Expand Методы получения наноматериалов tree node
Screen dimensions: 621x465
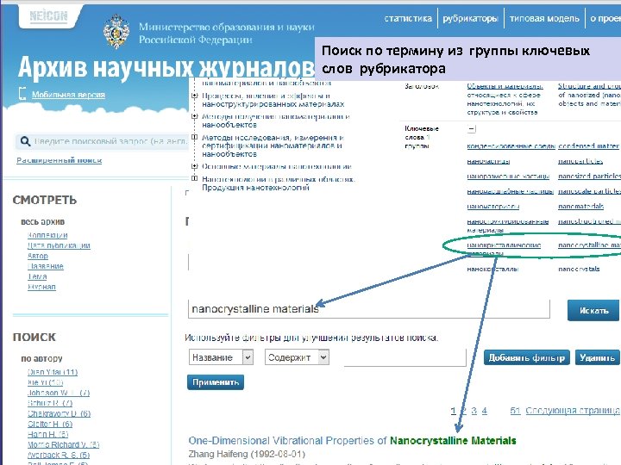pyautogui.click(x=194, y=116)
